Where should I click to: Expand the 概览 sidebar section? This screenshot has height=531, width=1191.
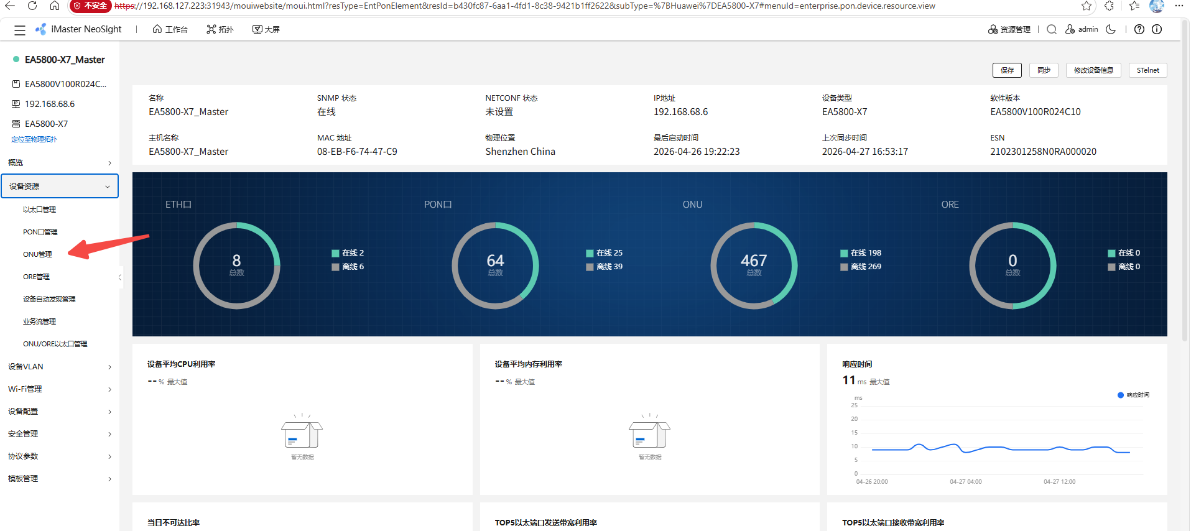click(60, 163)
